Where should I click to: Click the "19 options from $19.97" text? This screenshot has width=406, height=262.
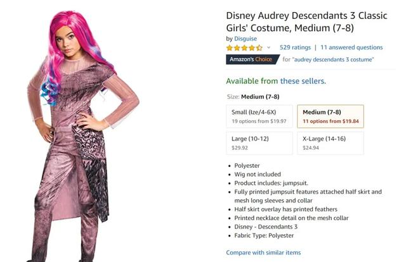259,121
